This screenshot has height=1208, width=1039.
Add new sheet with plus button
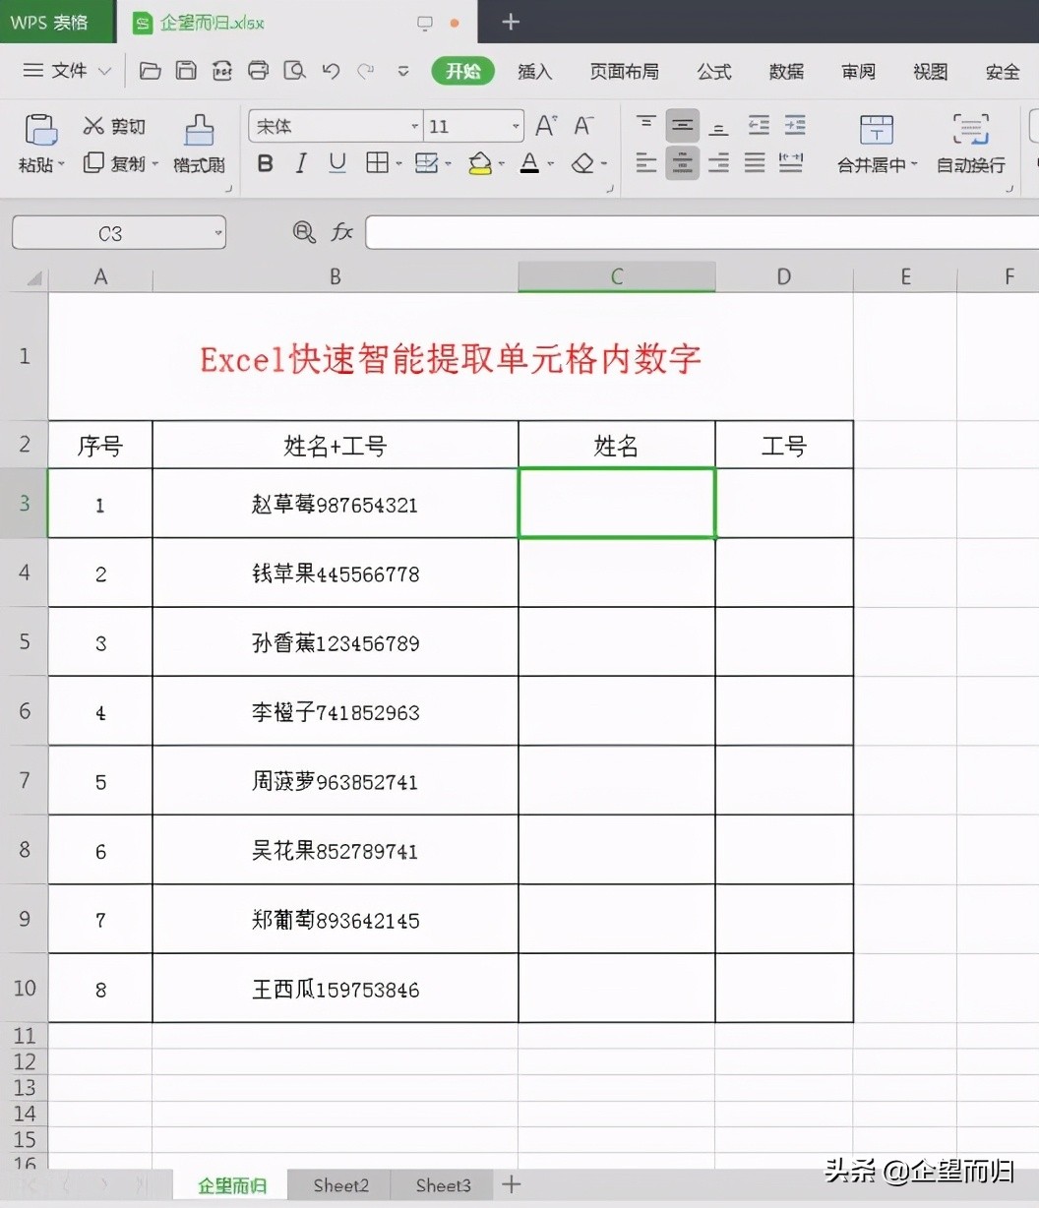click(x=511, y=1184)
